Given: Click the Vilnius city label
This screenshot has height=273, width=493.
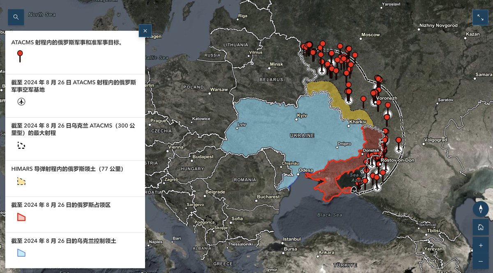Looking at the screenshot, I should (x=256, y=52).
